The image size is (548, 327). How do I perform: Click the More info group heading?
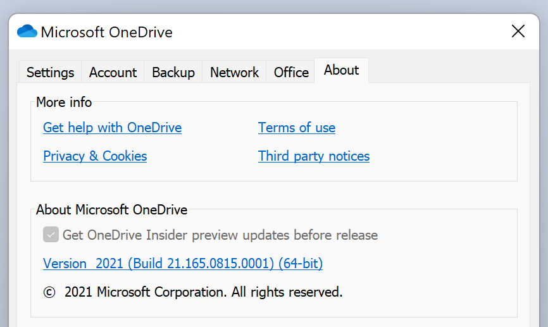pos(64,102)
